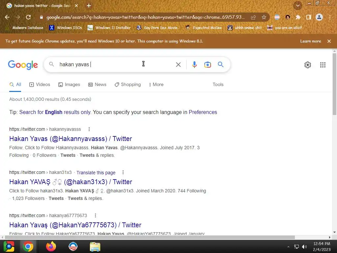Open Chrome's three-dot menu

point(330,17)
